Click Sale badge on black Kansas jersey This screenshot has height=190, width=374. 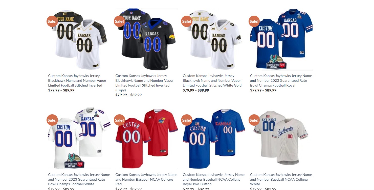119,21
